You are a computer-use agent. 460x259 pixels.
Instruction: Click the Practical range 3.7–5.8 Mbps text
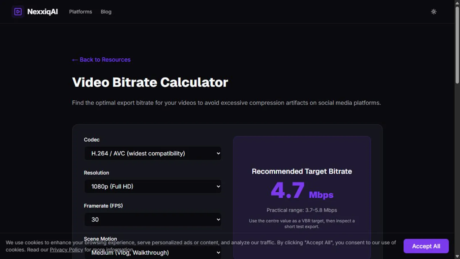coord(302,210)
